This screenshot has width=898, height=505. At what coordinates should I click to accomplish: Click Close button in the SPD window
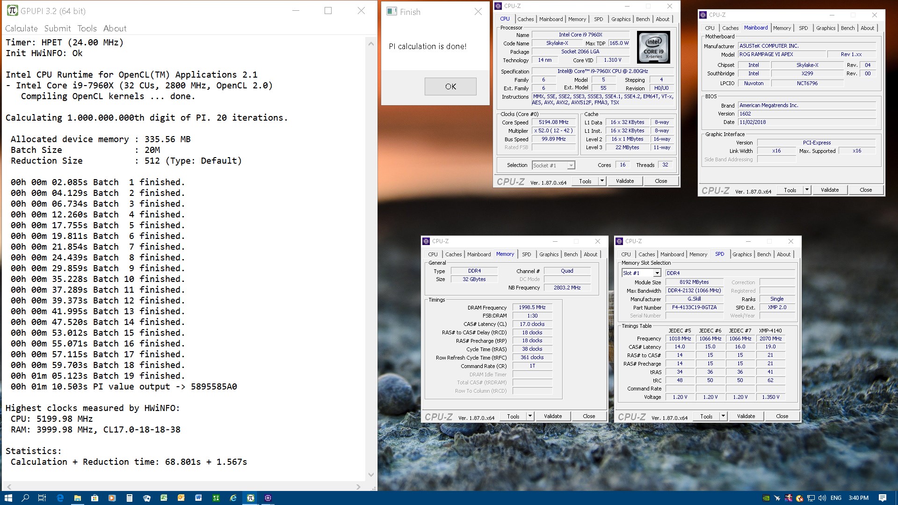coord(782,416)
